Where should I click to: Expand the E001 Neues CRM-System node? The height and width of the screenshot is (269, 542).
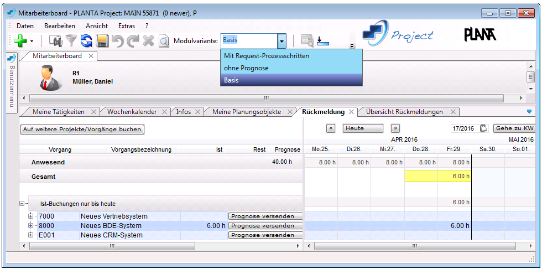(x=32, y=235)
